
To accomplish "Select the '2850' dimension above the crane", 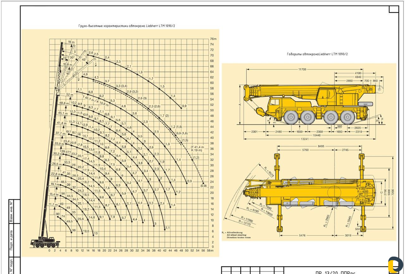I will [349, 81].
